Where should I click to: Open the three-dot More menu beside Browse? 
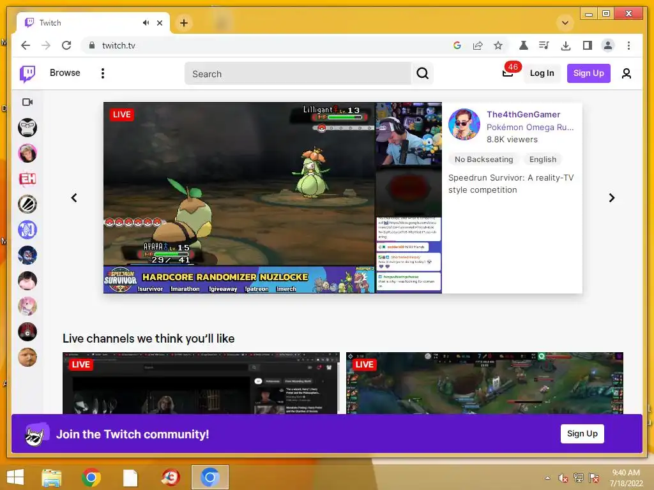(x=103, y=73)
